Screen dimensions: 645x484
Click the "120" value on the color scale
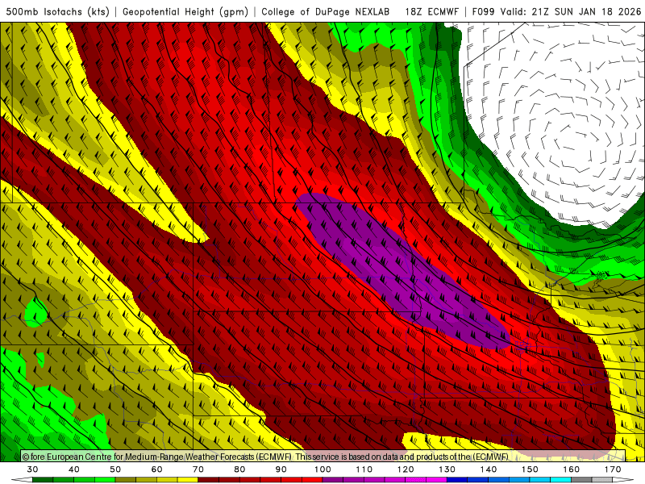coord(406,469)
